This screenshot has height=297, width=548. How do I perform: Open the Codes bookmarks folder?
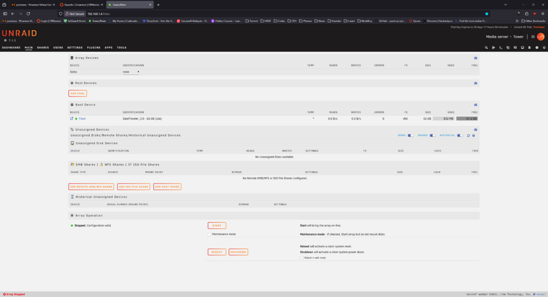pos(279,21)
